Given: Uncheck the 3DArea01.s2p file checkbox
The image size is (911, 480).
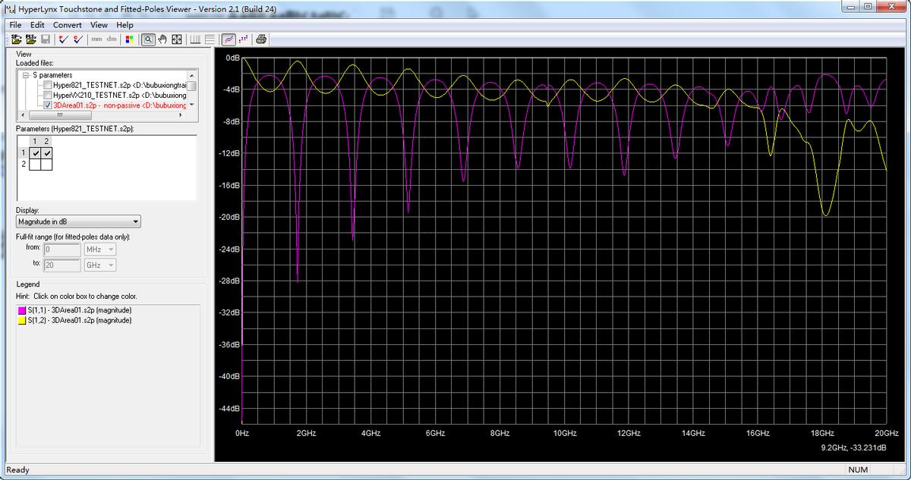Looking at the screenshot, I should 48,105.
